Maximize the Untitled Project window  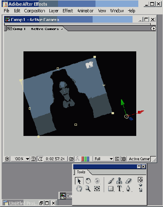(47, 203)
